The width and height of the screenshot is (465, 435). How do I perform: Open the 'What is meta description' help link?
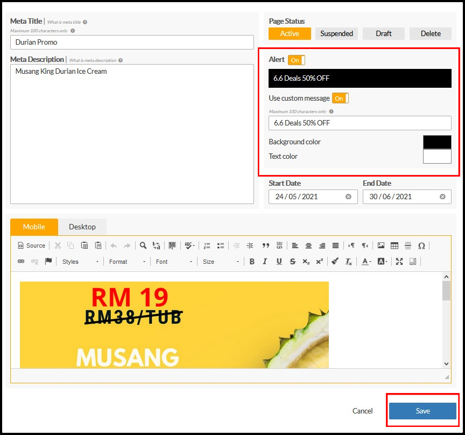pos(96,60)
